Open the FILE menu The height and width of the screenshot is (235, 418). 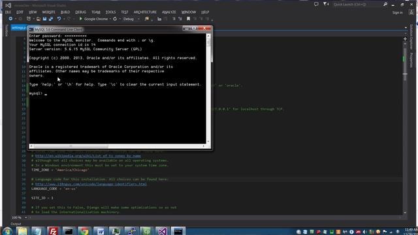8,12
